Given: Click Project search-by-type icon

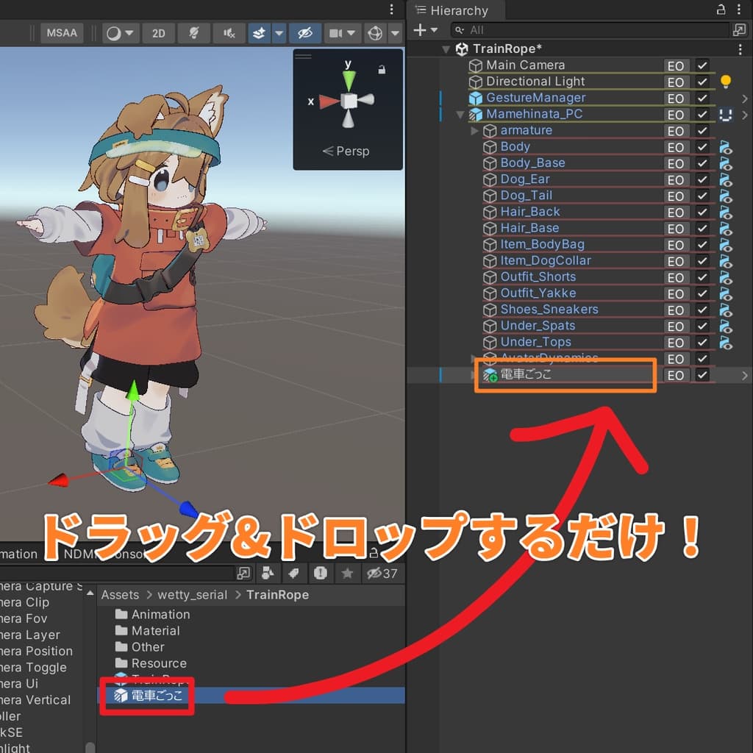Looking at the screenshot, I should click(268, 573).
